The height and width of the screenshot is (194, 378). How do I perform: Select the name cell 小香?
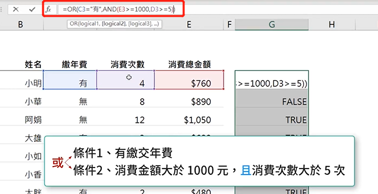pyautogui.click(x=33, y=175)
